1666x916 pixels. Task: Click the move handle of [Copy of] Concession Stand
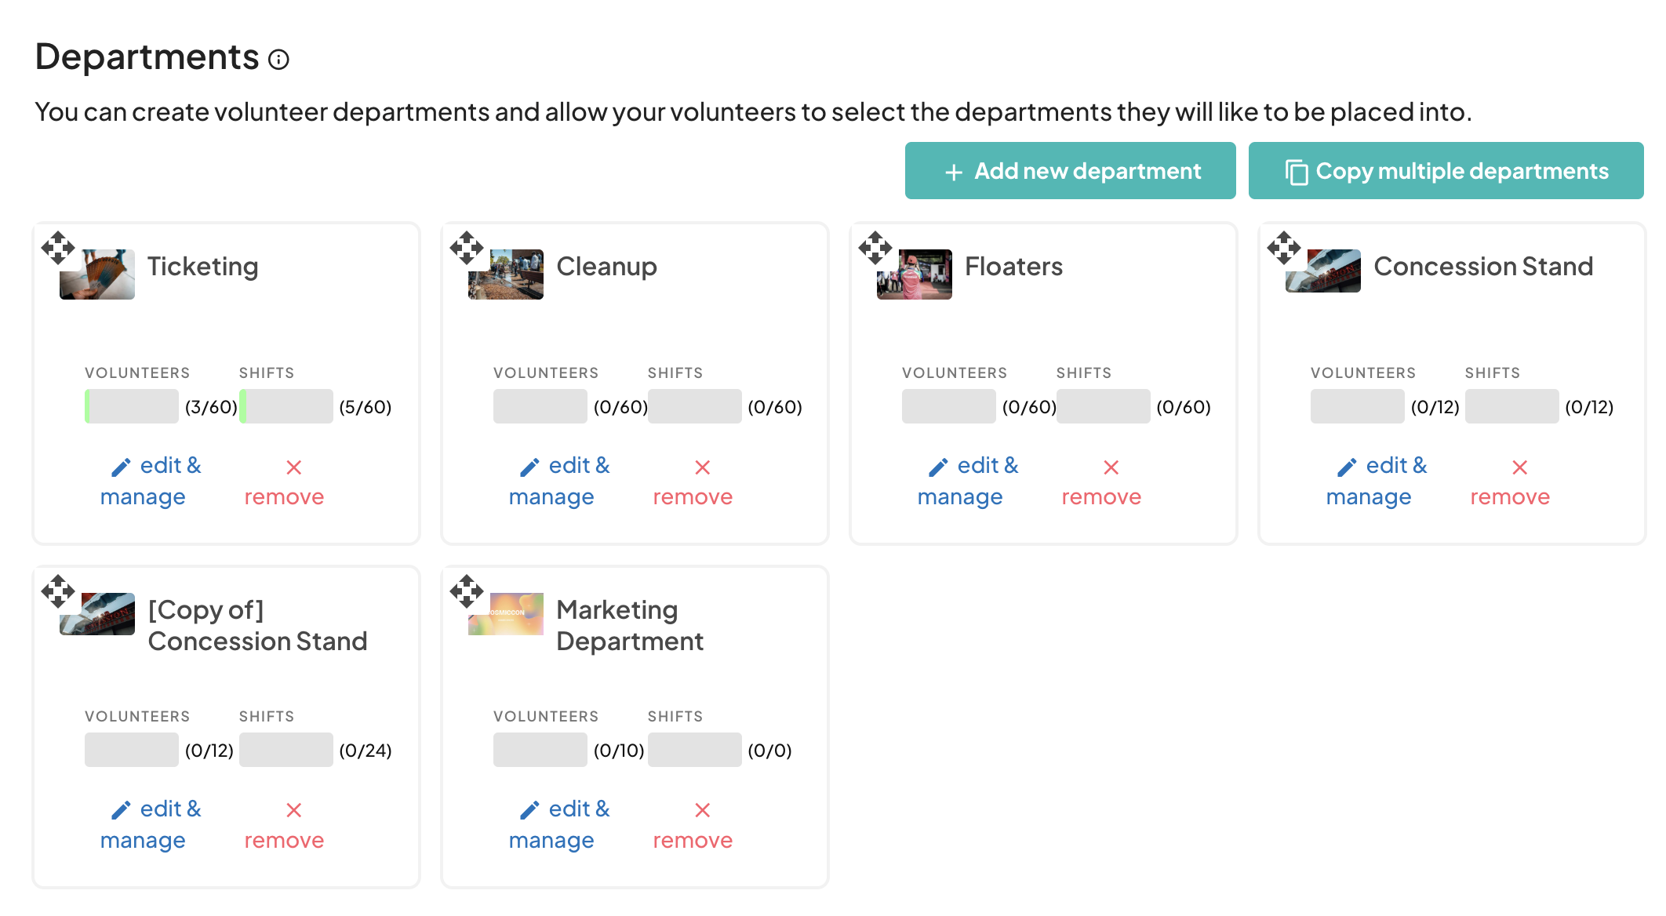[58, 591]
